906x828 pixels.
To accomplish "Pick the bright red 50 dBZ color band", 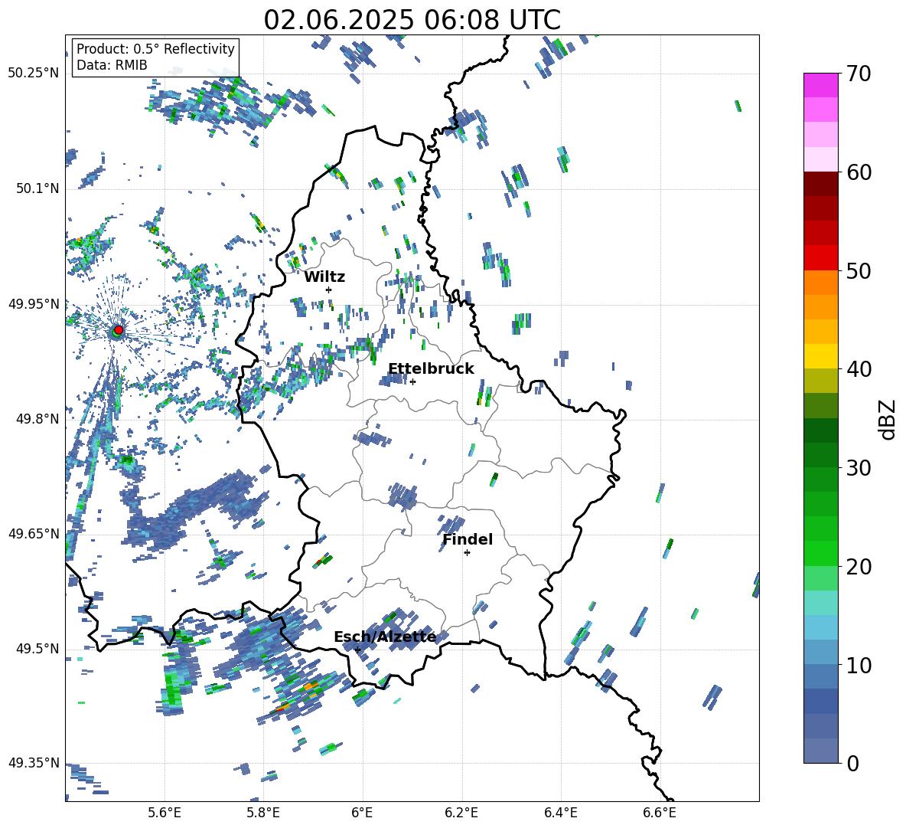I will point(820,258).
